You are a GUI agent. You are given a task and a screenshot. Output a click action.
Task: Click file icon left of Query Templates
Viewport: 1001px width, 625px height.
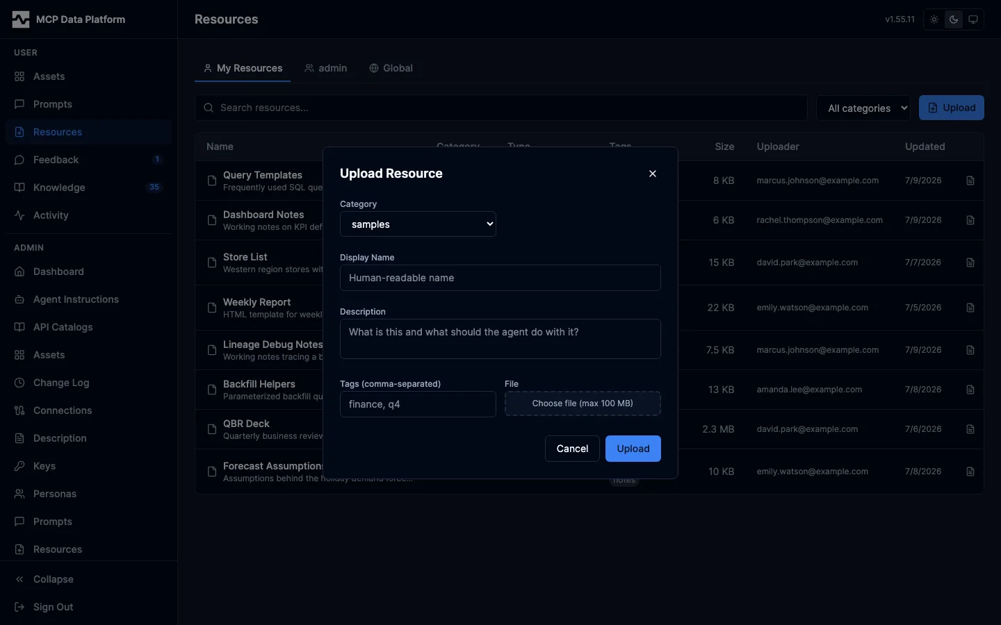[x=212, y=181]
